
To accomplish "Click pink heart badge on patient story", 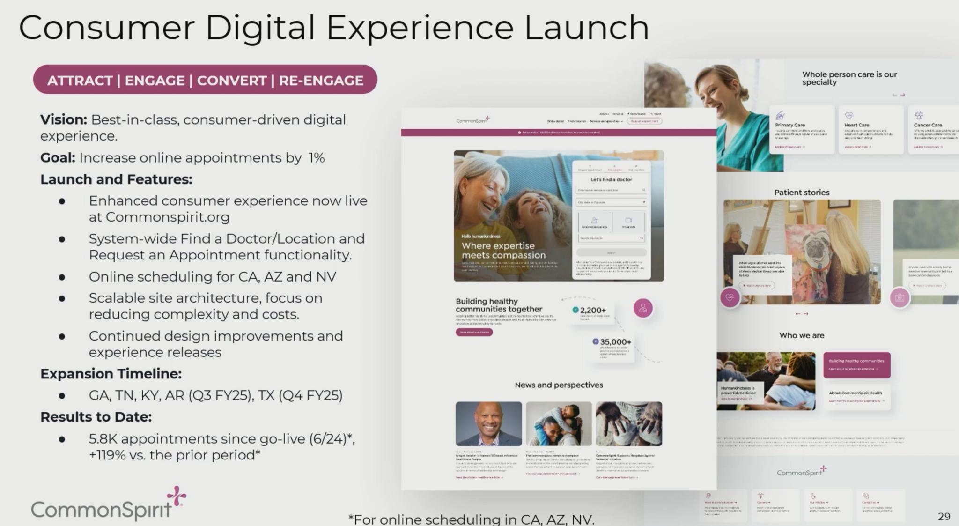I will pos(730,297).
